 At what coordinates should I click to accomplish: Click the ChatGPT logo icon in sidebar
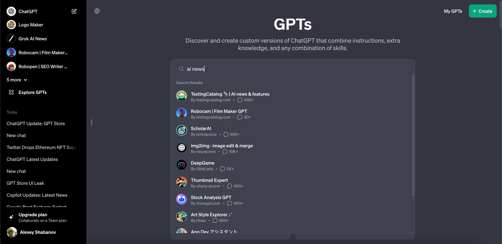[11, 11]
